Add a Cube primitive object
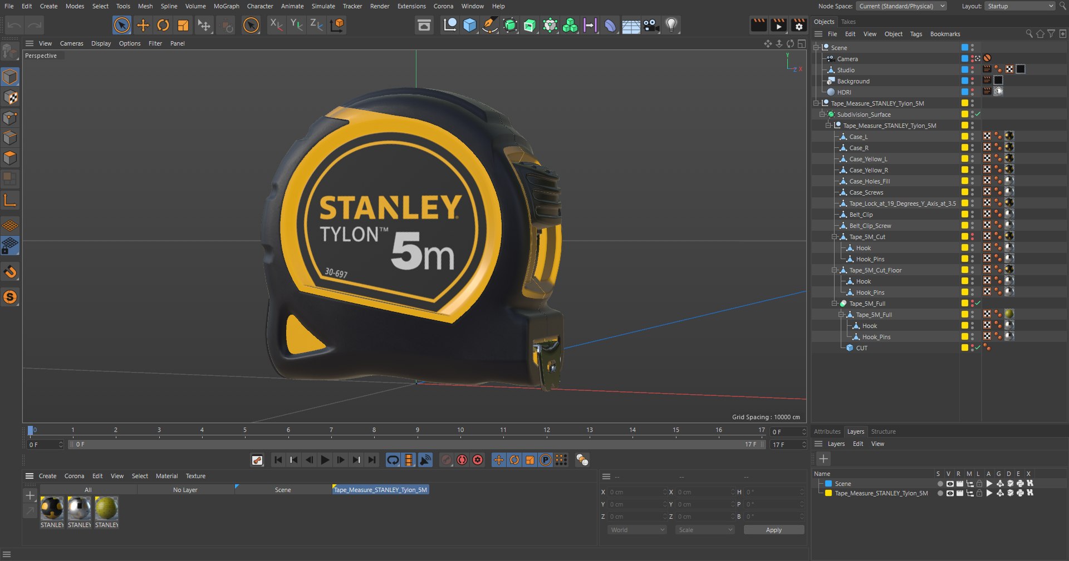Viewport: 1069px width, 561px height. 469,25
